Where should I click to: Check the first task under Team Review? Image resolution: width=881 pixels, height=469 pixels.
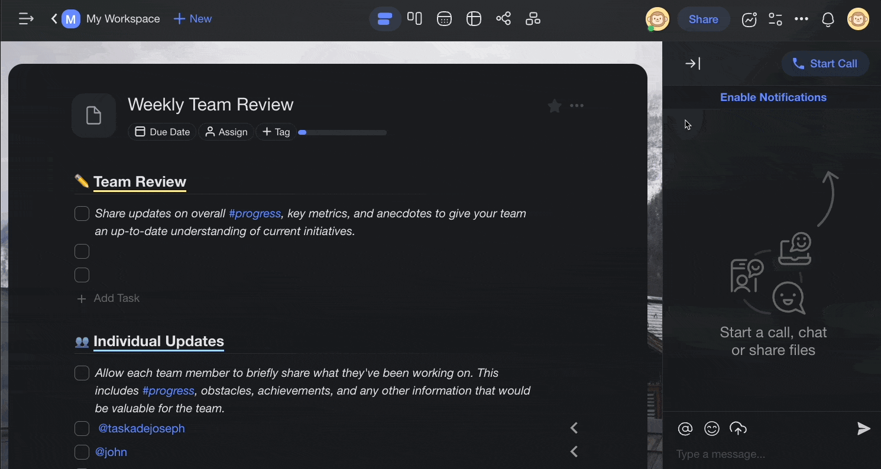click(x=82, y=213)
